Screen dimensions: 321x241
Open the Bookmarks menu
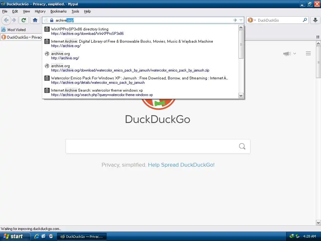click(x=59, y=11)
